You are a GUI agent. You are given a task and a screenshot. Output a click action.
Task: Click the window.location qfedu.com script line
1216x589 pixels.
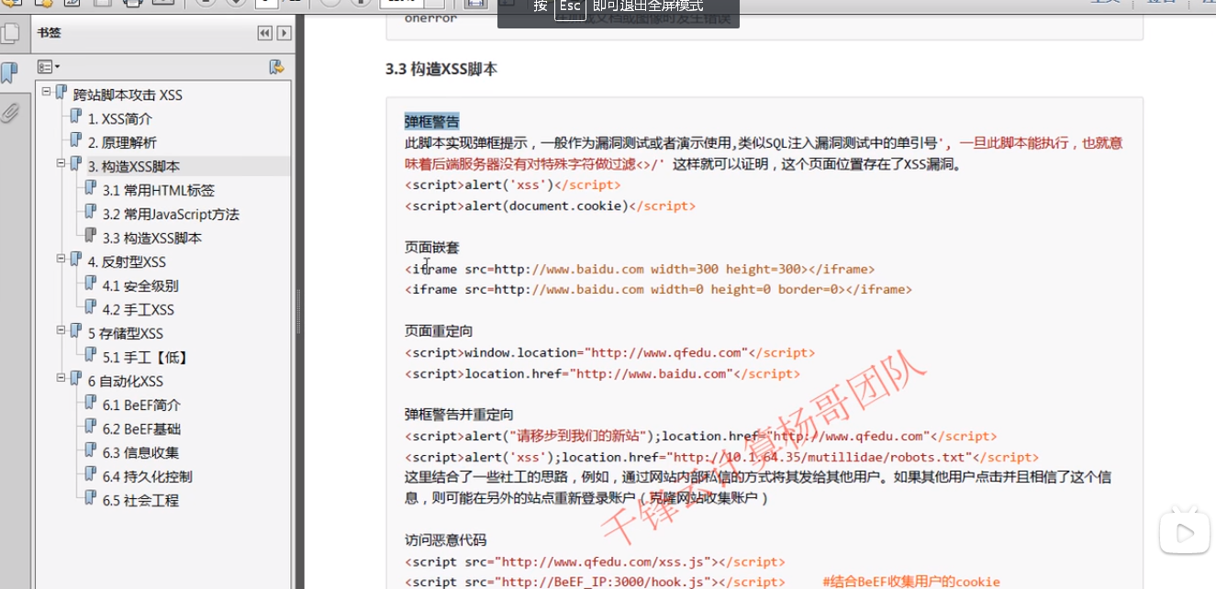(x=609, y=352)
